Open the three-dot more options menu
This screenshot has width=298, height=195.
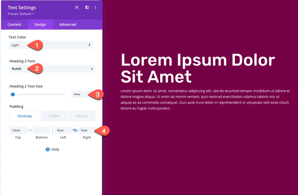click(95, 7)
